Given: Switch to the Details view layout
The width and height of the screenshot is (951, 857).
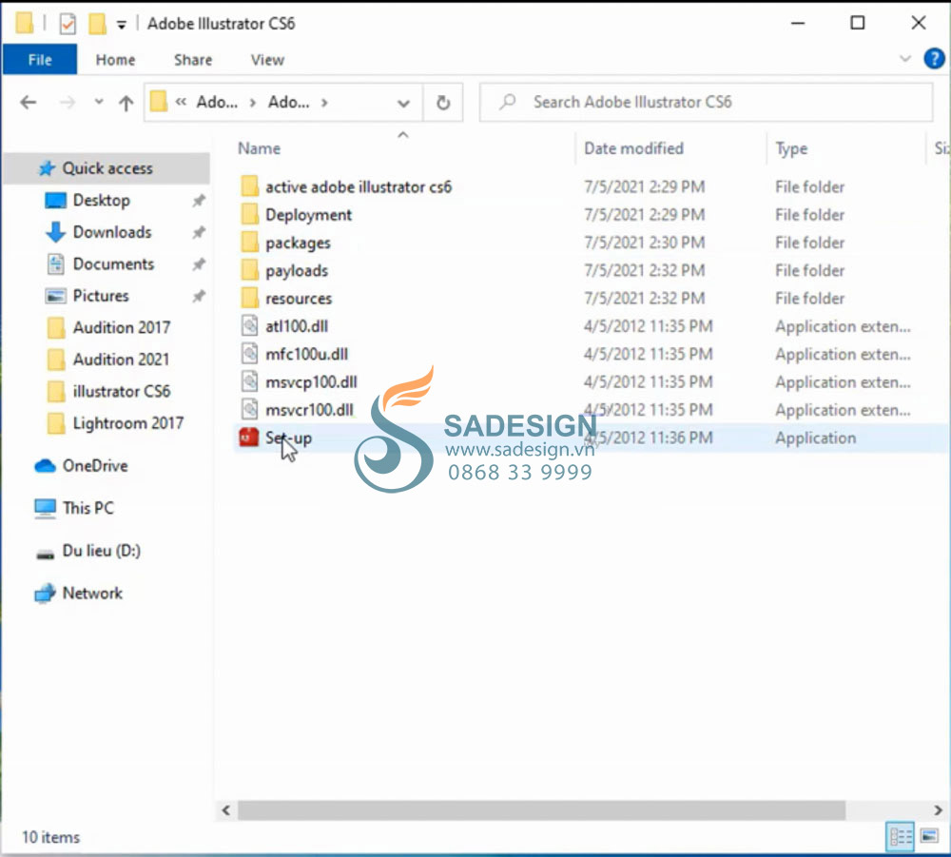Looking at the screenshot, I should (900, 837).
